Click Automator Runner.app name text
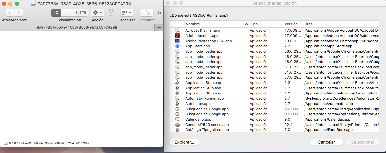 point(204,98)
